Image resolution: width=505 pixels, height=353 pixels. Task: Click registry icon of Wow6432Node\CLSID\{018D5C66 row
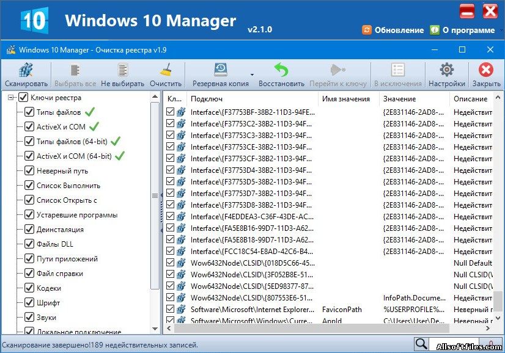tap(181, 263)
